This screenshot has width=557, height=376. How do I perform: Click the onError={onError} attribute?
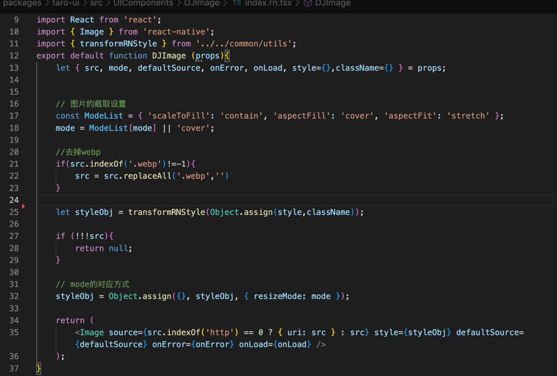193,344
